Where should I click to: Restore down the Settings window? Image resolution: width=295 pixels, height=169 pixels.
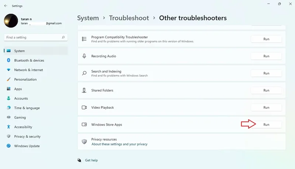pyautogui.click(x=280, y=4)
